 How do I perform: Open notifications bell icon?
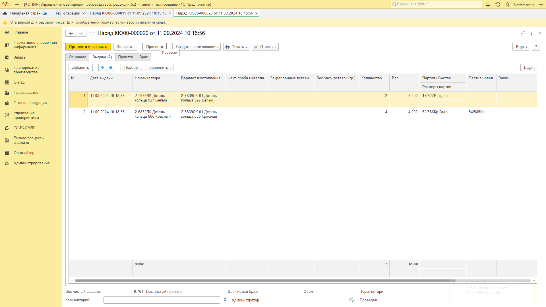[x=488, y=4]
